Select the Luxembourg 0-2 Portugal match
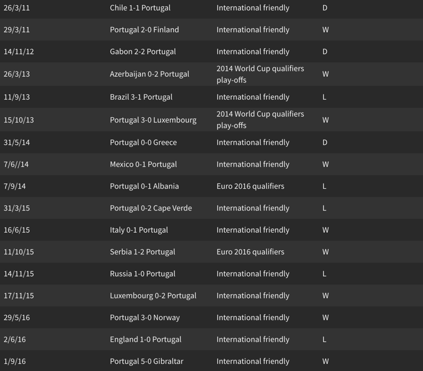Image resolution: width=423 pixels, height=371 pixels. tap(153, 295)
